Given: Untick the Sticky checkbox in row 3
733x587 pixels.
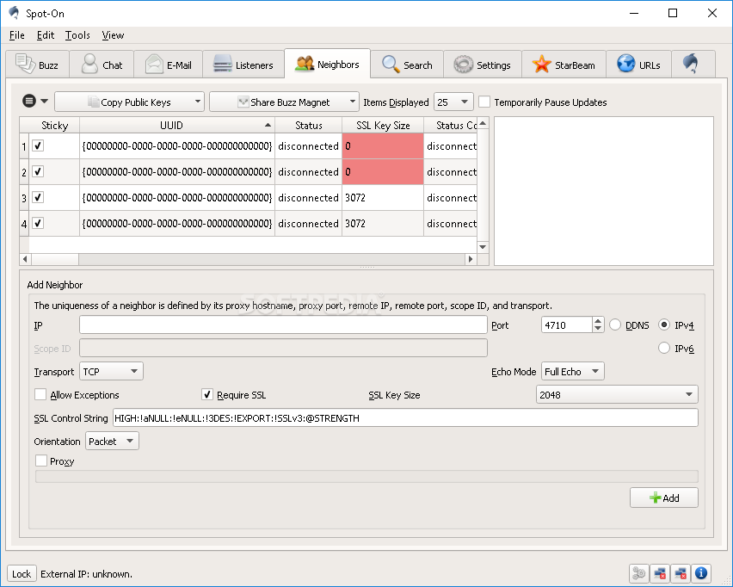Looking at the screenshot, I should coord(38,197).
